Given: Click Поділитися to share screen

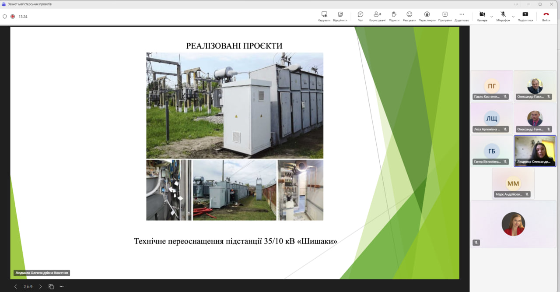Looking at the screenshot, I should click(525, 17).
